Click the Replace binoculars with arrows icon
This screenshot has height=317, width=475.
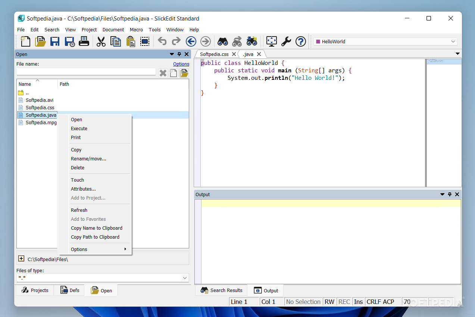click(252, 41)
